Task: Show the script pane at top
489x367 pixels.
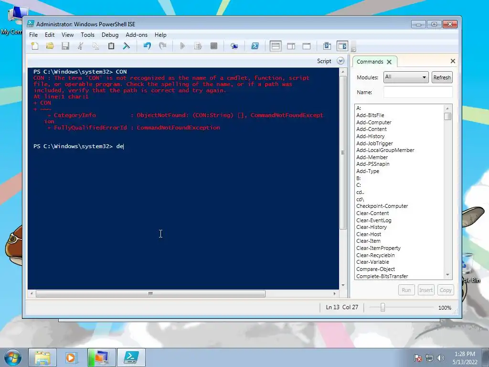Action: 276,46
